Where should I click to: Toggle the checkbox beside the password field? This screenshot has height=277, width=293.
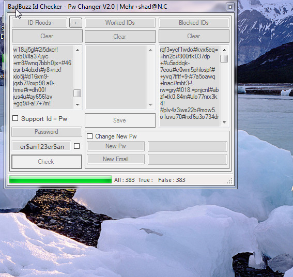coord(77,146)
